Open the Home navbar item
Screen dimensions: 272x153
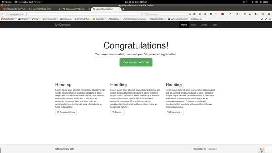tap(184, 25)
